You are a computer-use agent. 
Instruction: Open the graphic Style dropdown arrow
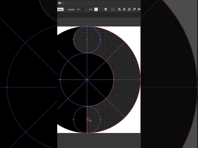point(100,10)
